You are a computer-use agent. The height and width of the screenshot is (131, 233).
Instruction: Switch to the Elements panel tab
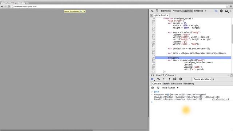click(x=166, y=11)
